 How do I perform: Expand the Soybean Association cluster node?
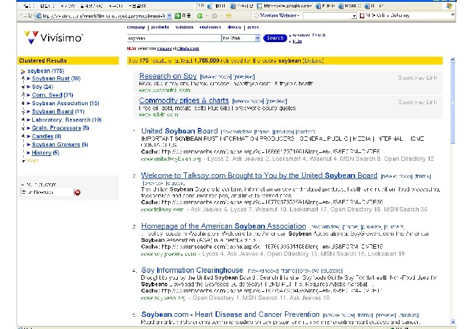click(23, 104)
